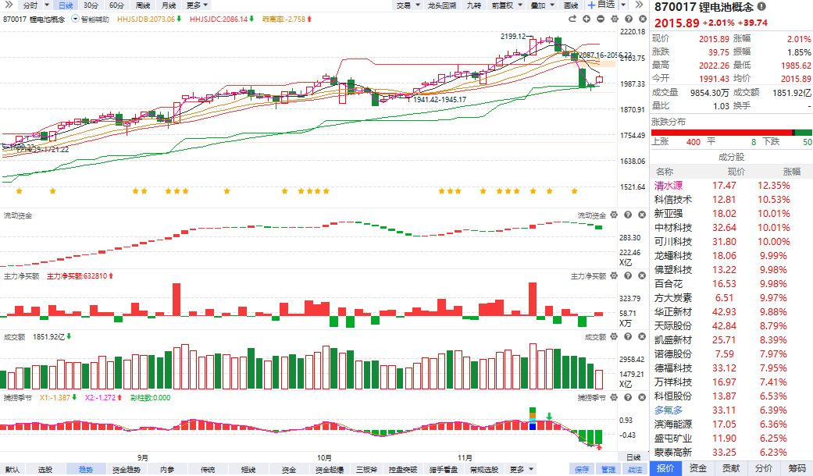This screenshot has width=813, height=476.
Task: Toggle the 九转 indicator
Action: (473, 5)
